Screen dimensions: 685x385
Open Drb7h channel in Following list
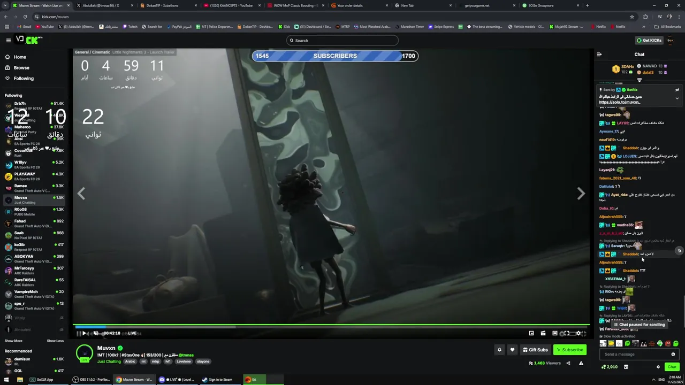click(x=35, y=105)
